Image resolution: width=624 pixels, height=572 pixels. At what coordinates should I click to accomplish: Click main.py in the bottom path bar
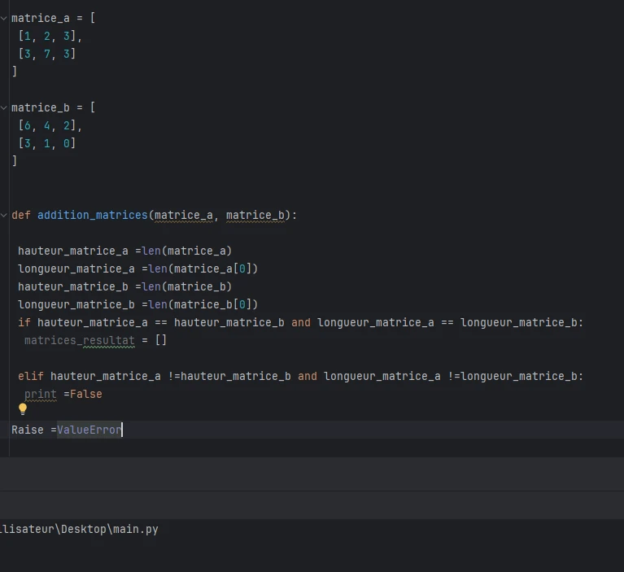click(x=135, y=529)
